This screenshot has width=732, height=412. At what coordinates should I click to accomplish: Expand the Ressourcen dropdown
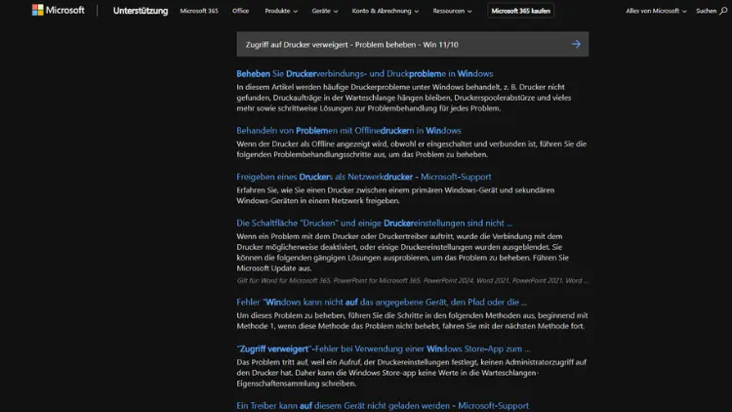tap(452, 11)
